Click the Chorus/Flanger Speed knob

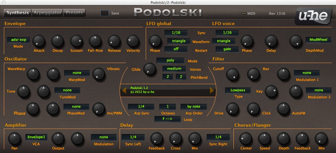(265, 139)
